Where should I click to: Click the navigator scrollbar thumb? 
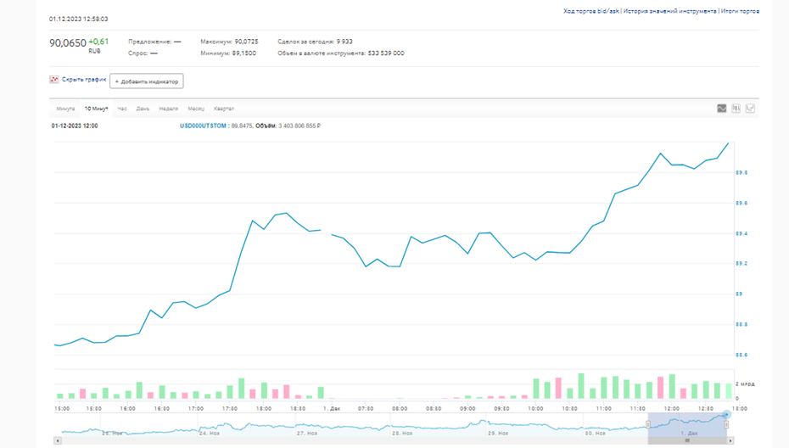point(687,440)
